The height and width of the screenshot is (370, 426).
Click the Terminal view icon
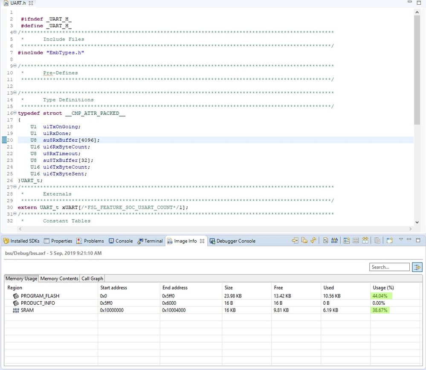coord(140,241)
